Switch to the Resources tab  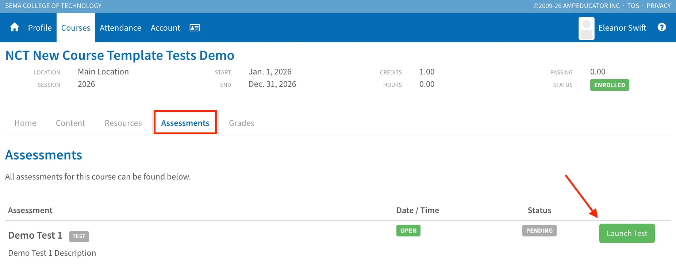point(123,123)
